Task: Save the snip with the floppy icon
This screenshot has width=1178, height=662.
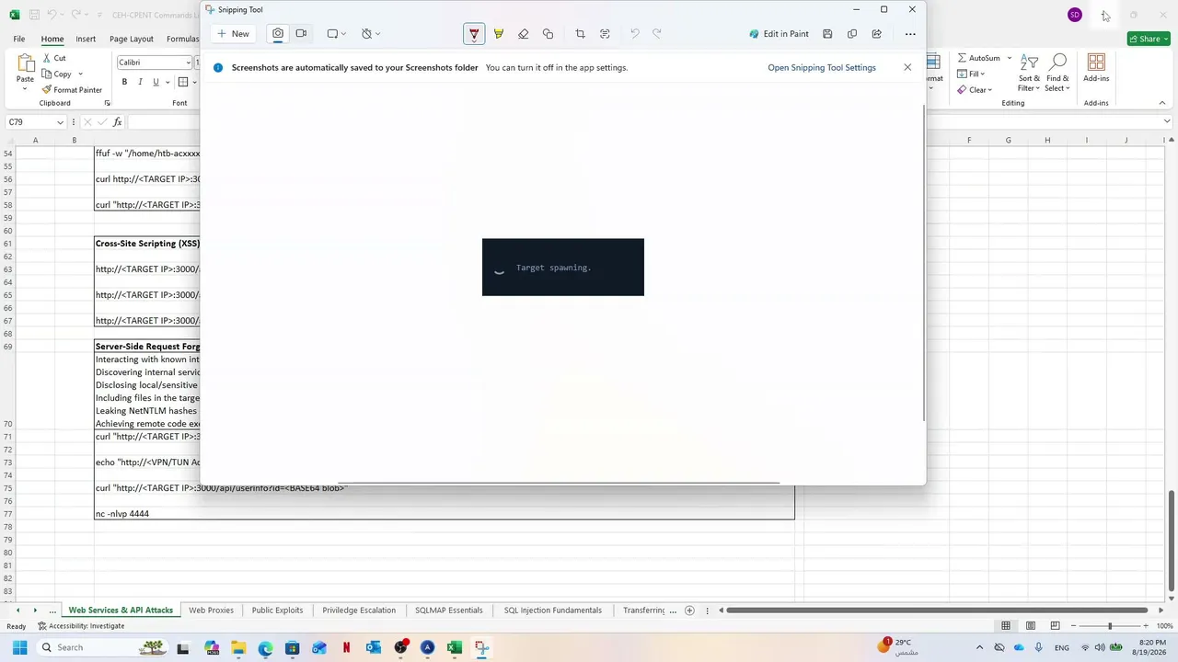Action: [827, 34]
